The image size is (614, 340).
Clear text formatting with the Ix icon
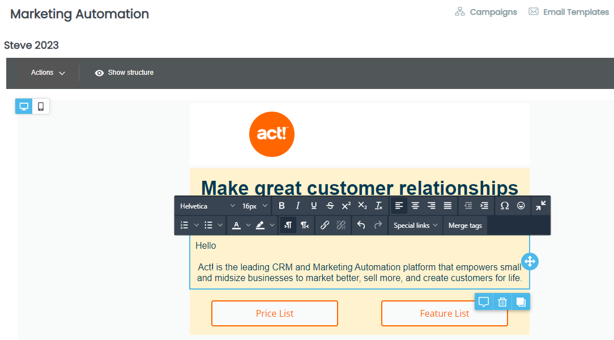coord(378,206)
